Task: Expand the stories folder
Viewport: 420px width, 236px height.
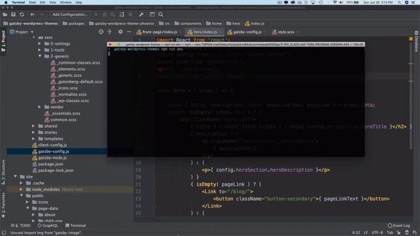Action: 33,132
